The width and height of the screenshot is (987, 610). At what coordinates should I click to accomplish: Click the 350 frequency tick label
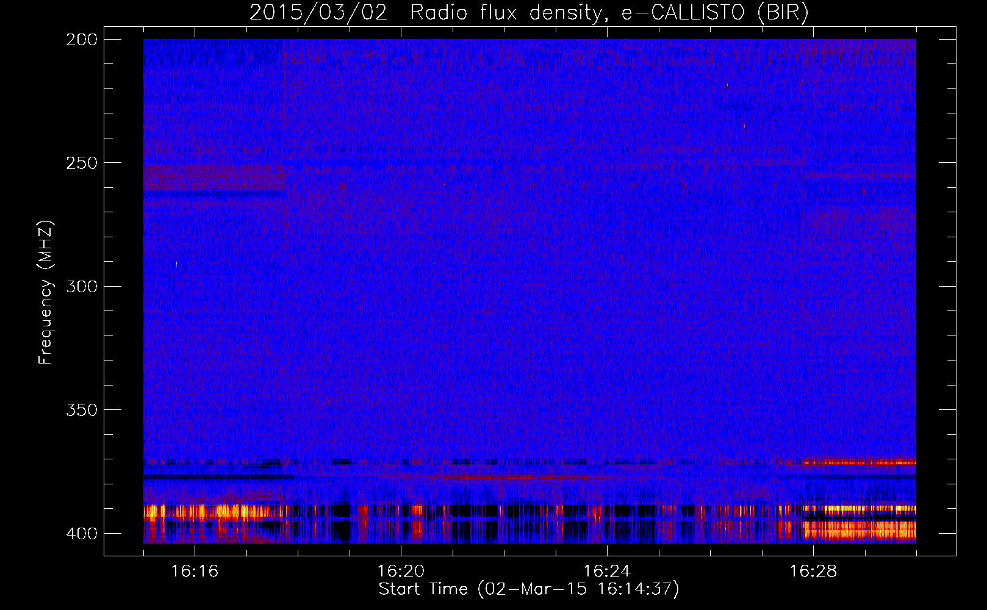click(x=82, y=410)
